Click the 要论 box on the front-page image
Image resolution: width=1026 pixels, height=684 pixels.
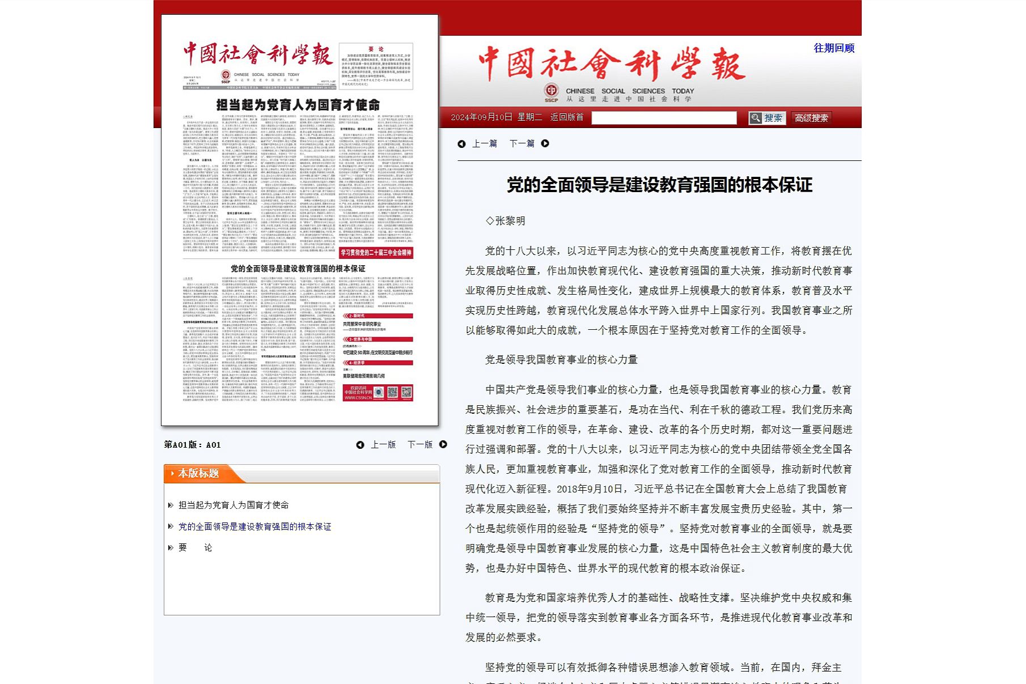(376, 66)
